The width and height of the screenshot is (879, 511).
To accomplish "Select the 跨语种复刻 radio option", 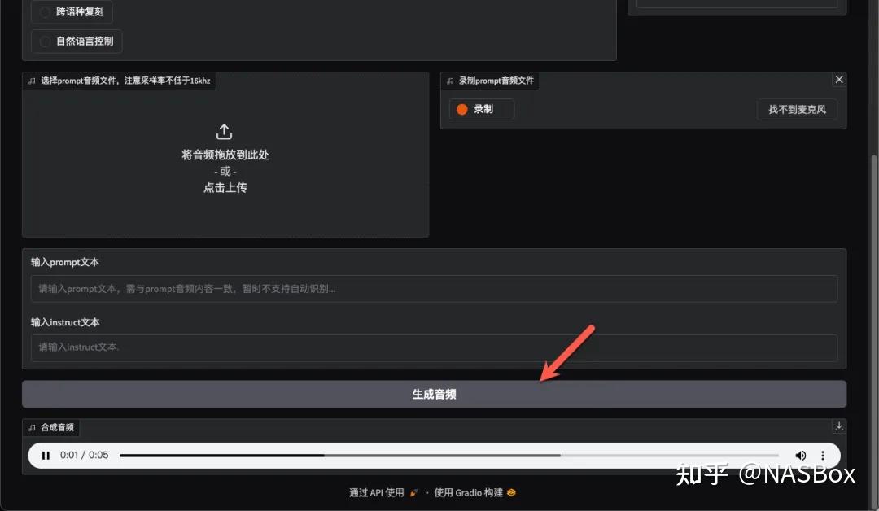I will coord(46,12).
